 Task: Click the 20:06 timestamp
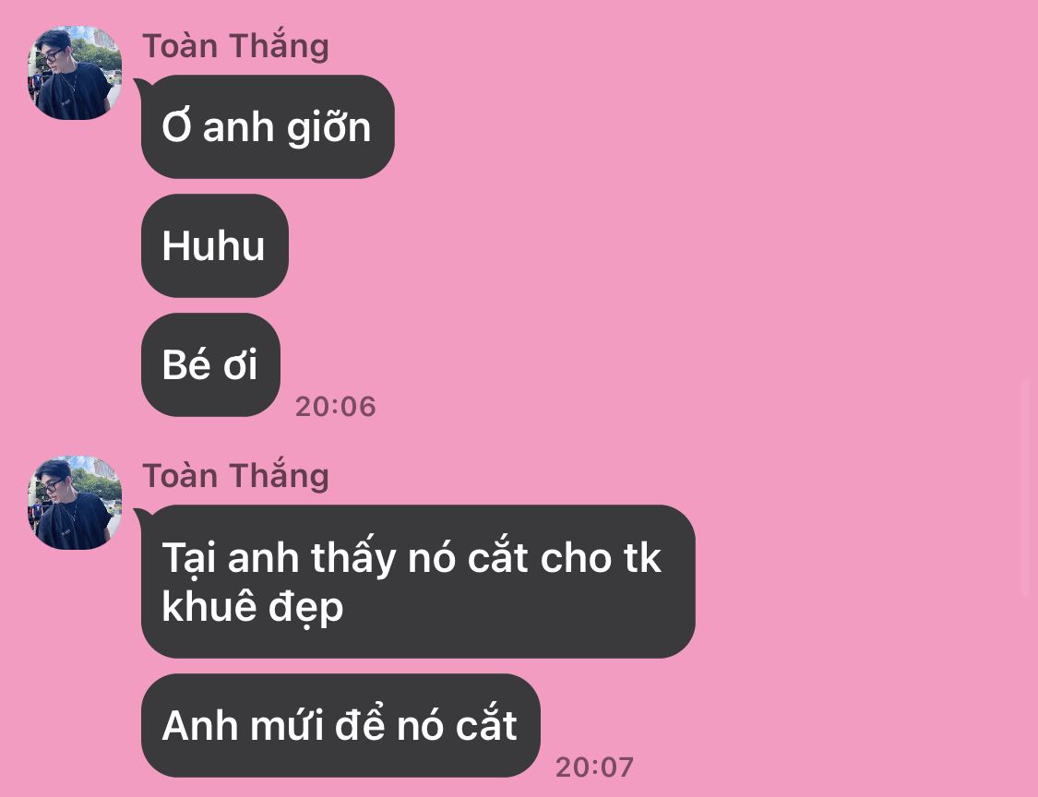[x=336, y=407]
